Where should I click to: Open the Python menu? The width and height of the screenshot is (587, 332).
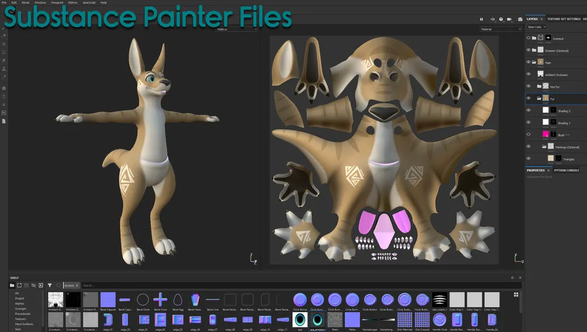[x=72, y=2]
